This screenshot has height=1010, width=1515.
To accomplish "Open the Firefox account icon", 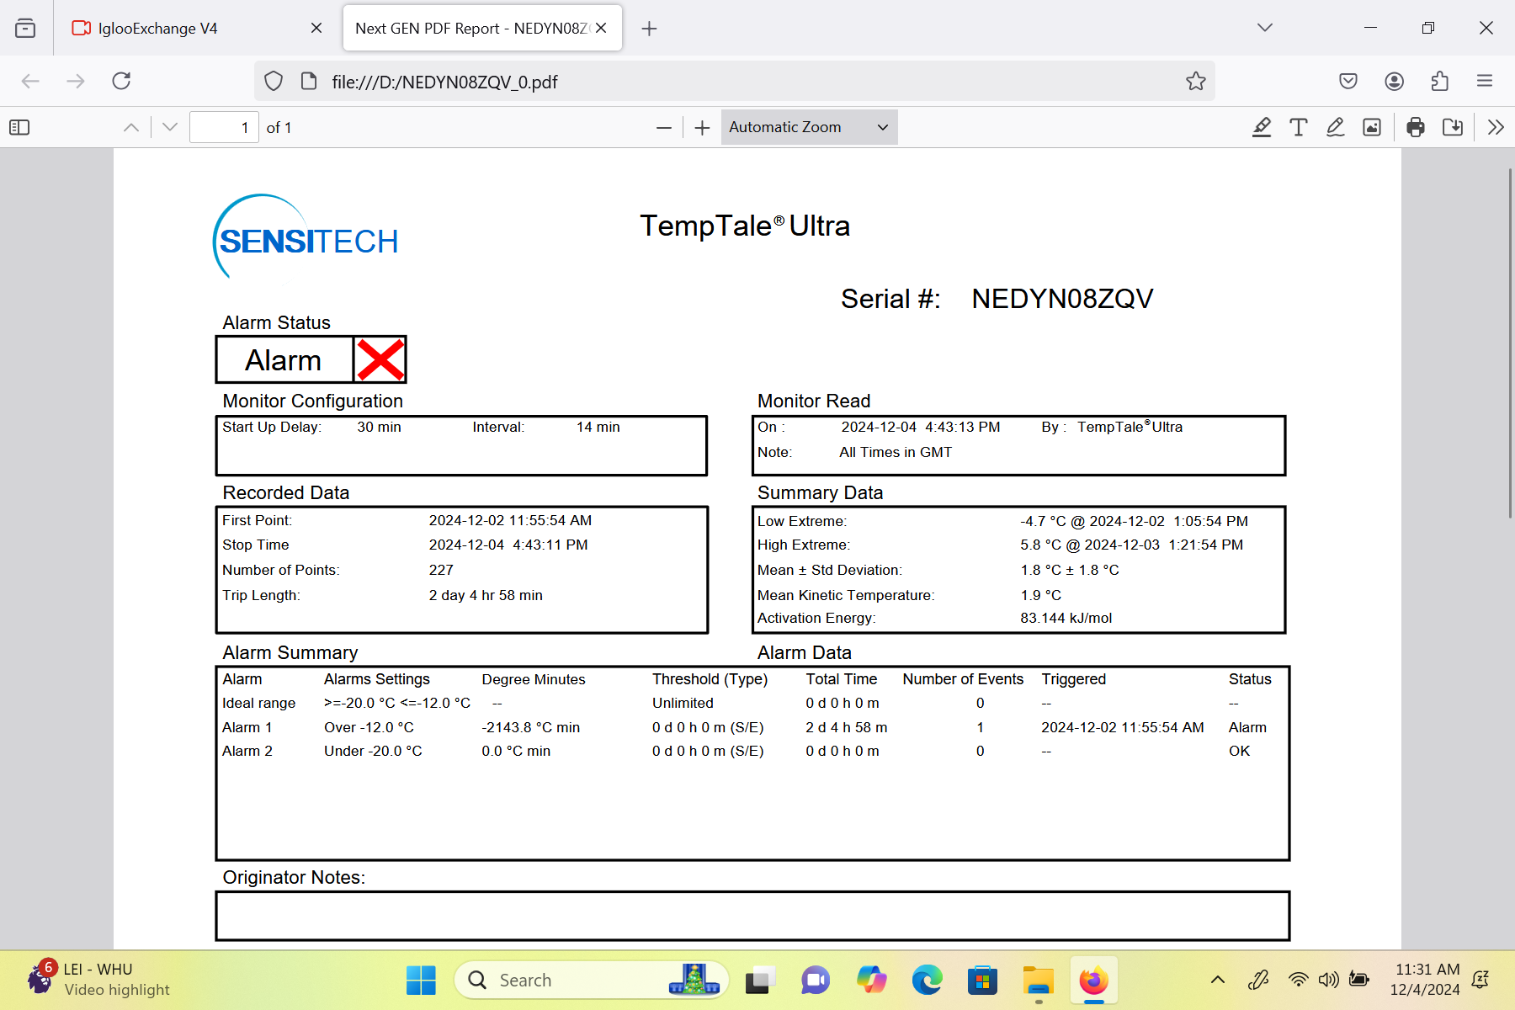I will coord(1394,81).
